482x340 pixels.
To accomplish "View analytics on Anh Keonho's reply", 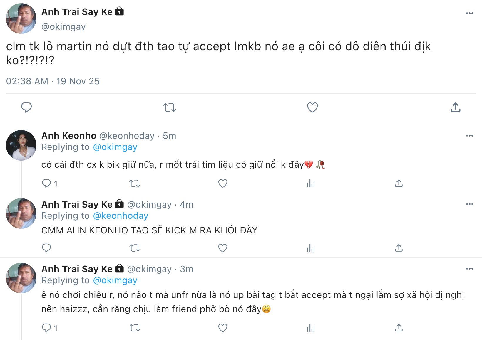I will coord(311,184).
